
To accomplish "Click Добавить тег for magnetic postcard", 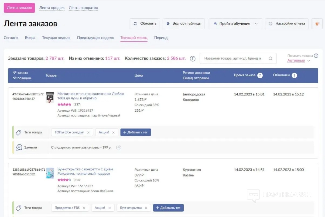I will click(136, 132).
